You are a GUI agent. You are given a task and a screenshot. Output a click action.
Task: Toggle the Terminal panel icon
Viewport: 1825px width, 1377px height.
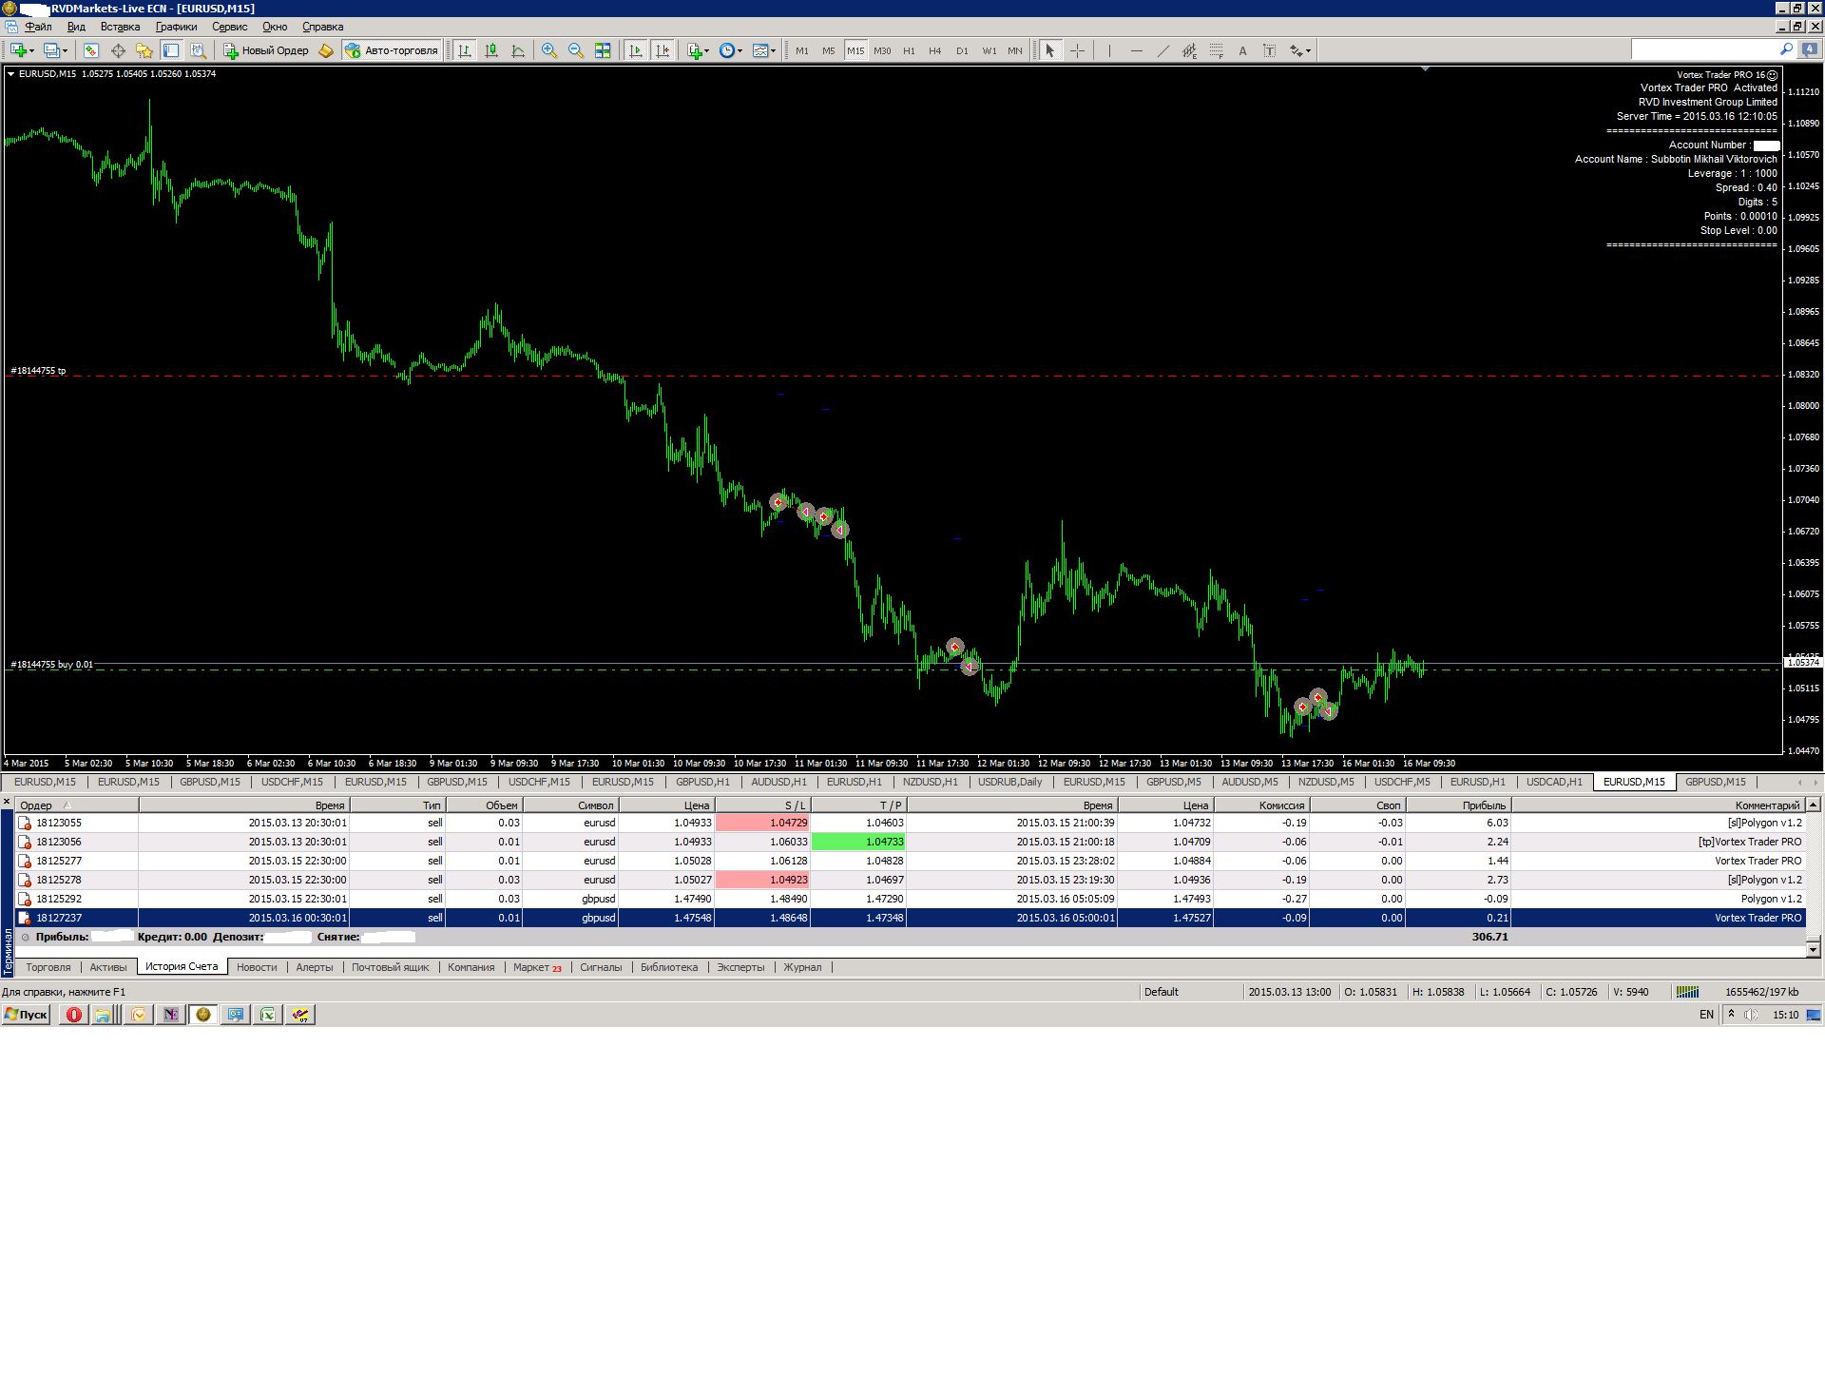click(x=171, y=50)
